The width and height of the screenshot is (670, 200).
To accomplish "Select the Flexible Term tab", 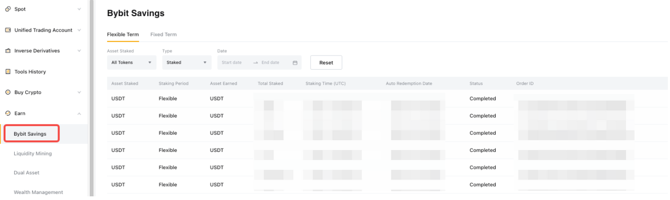I will pyautogui.click(x=123, y=34).
